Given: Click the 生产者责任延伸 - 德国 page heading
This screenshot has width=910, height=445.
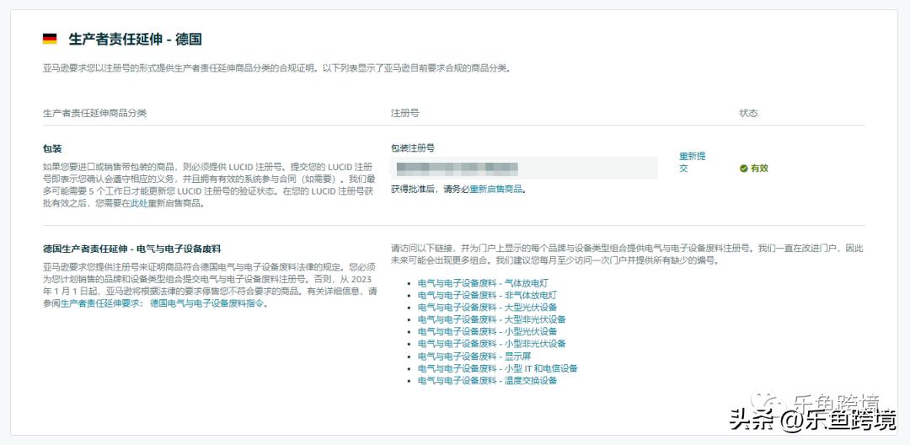Looking at the screenshot, I should coord(135,40).
